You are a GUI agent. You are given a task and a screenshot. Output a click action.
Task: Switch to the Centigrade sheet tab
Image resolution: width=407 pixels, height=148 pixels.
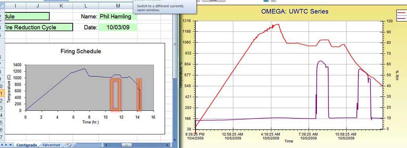click(27, 145)
